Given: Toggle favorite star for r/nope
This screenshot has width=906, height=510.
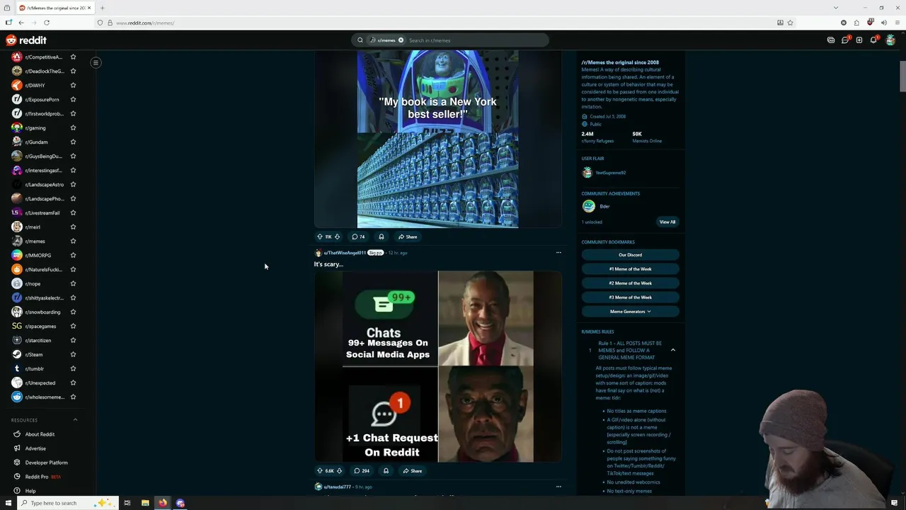Looking at the screenshot, I should tap(73, 283).
